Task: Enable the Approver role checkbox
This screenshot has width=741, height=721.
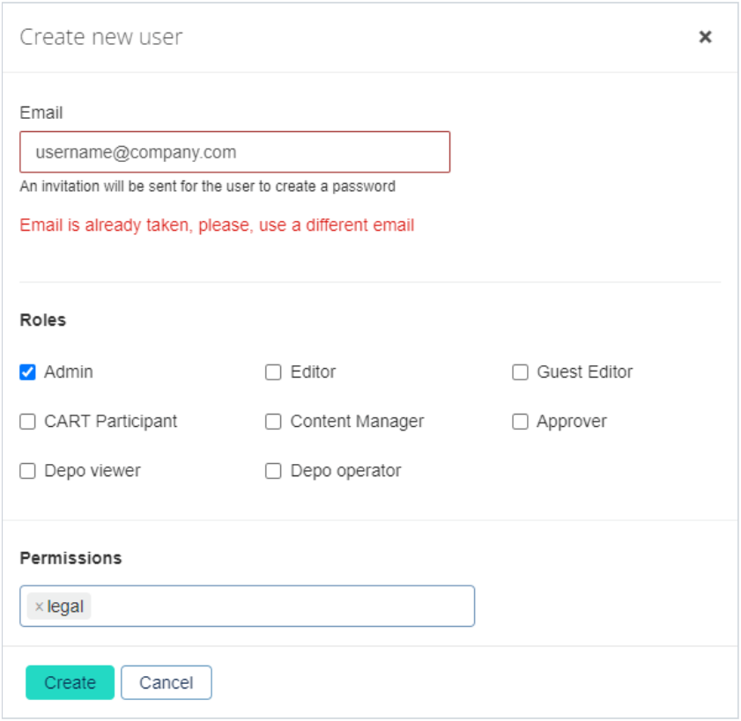Action: (x=522, y=422)
